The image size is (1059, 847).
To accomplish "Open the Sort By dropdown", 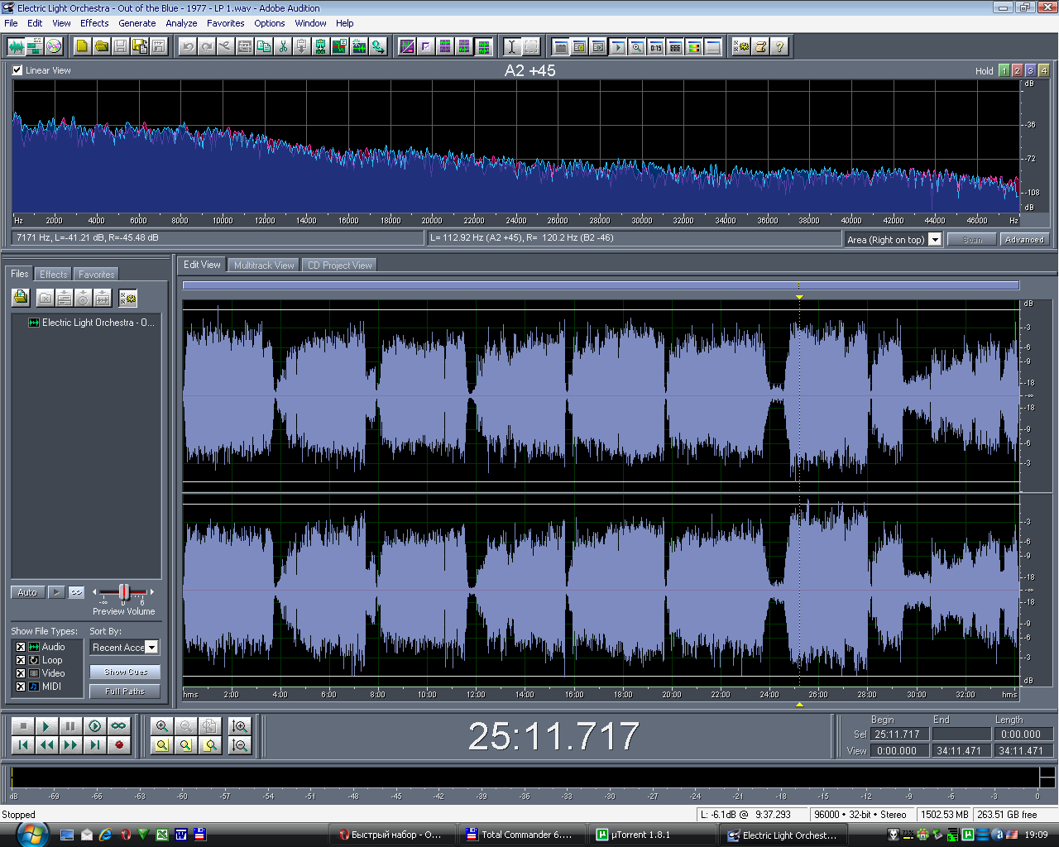I will coord(151,648).
